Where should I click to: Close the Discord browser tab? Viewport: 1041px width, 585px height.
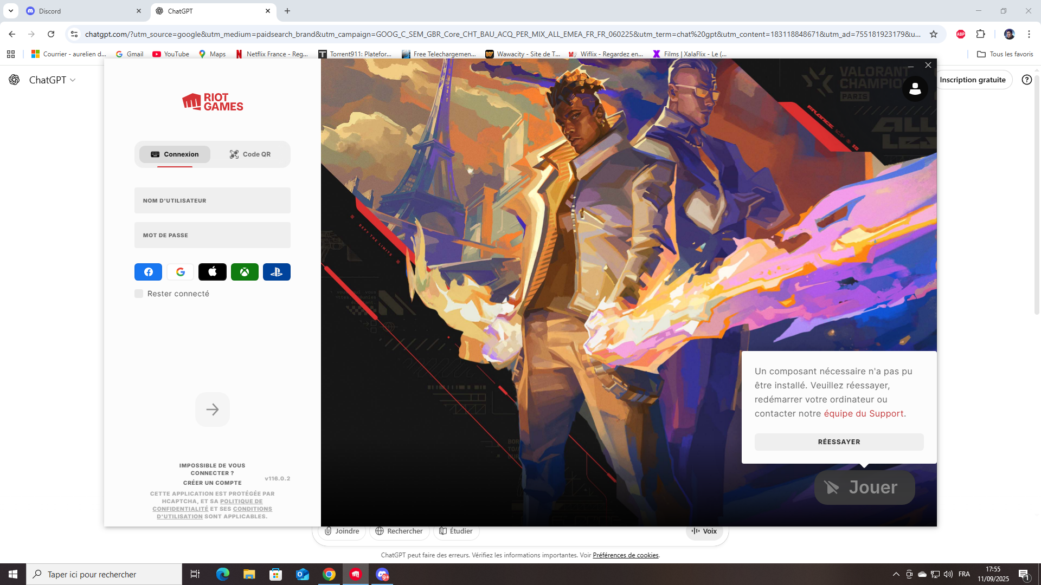(x=139, y=11)
